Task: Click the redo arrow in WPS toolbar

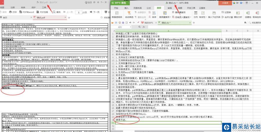Action: click(x=134, y=23)
